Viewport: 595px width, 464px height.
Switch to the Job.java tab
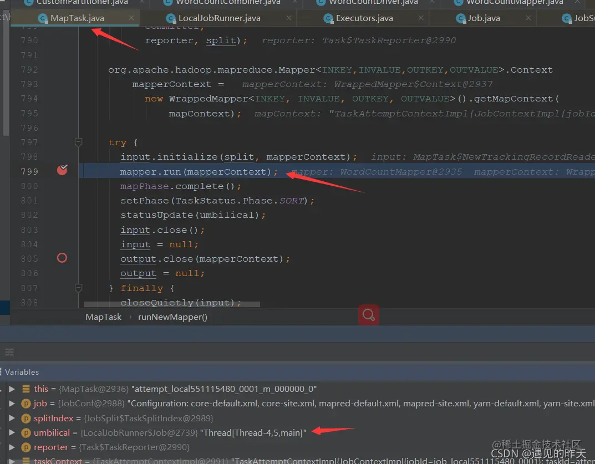[x=484, y=18]
